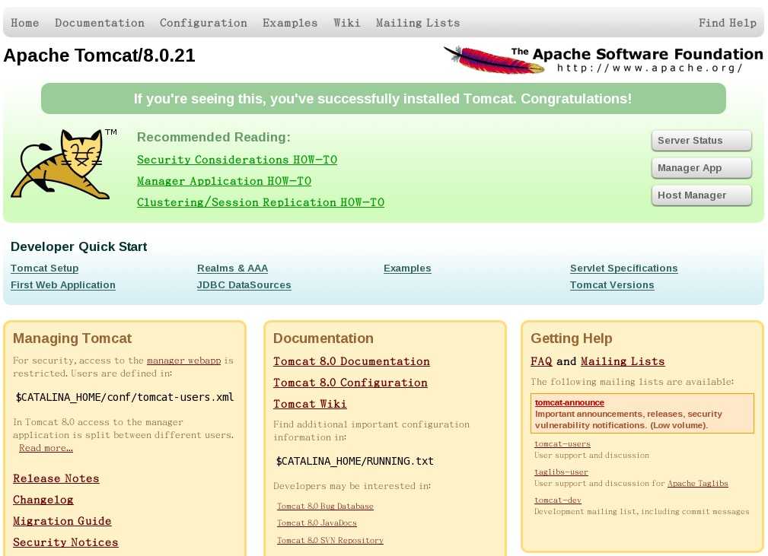Open Examples in the top navigation bar
This screenshot has height=556, width=768.
pyautogui.click(x=290, y=23)
